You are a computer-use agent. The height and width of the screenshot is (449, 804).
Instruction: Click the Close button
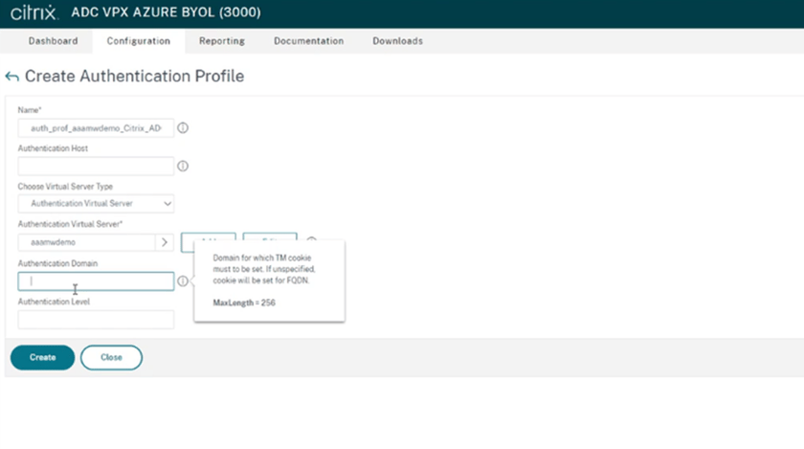pos(111,357)
